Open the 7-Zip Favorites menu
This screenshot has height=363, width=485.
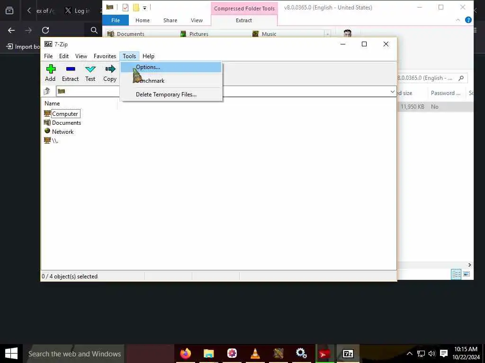click(x=105, y=56)
